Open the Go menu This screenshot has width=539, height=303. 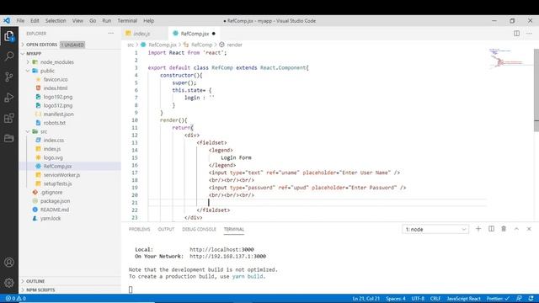click(93, 20)
